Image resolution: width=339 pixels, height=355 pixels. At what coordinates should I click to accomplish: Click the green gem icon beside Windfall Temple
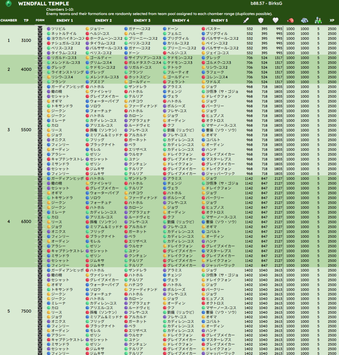8,4
